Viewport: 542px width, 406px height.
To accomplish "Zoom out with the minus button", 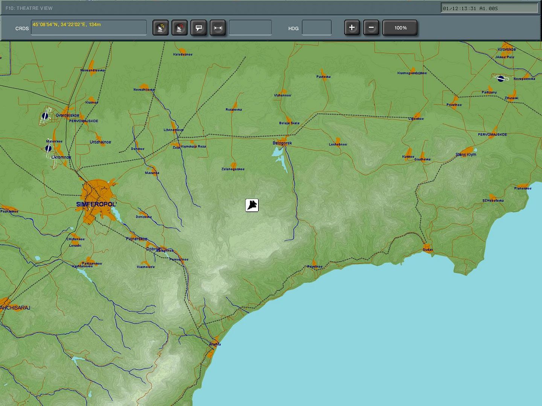I will click(x=371, y=27).
